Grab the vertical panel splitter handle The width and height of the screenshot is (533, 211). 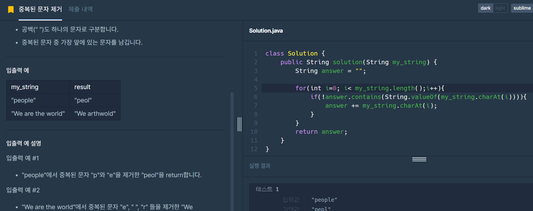point(239,124)
